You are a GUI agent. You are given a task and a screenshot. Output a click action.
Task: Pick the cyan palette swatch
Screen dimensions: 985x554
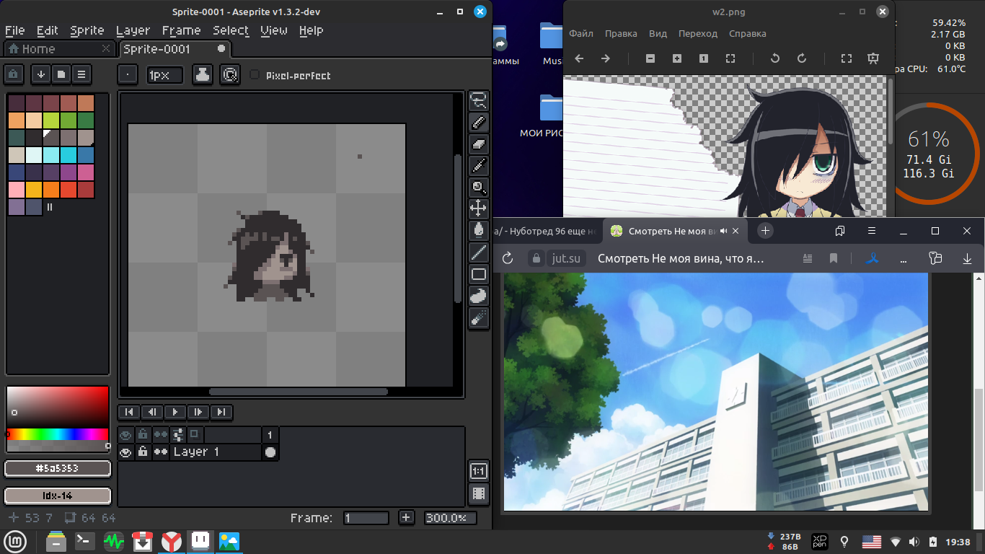click(x=68, y=154)
